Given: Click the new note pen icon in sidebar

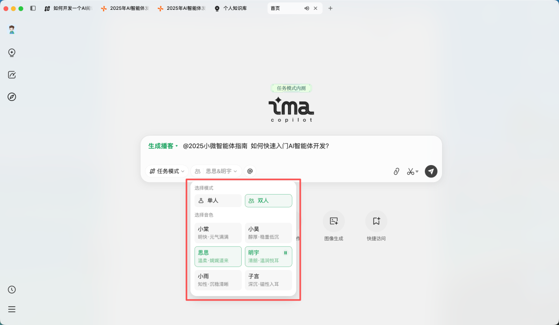Looking at the screenshot, I should click(11, 75).
